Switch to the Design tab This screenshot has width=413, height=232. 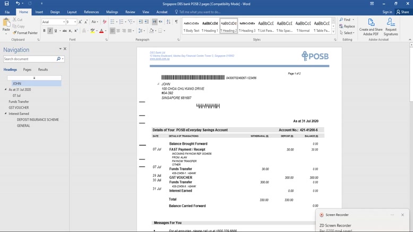(55, 12)
